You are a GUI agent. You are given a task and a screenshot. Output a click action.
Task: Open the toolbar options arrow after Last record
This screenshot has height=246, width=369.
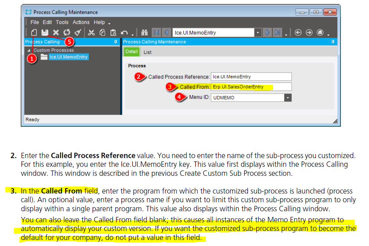coord(286,35)
